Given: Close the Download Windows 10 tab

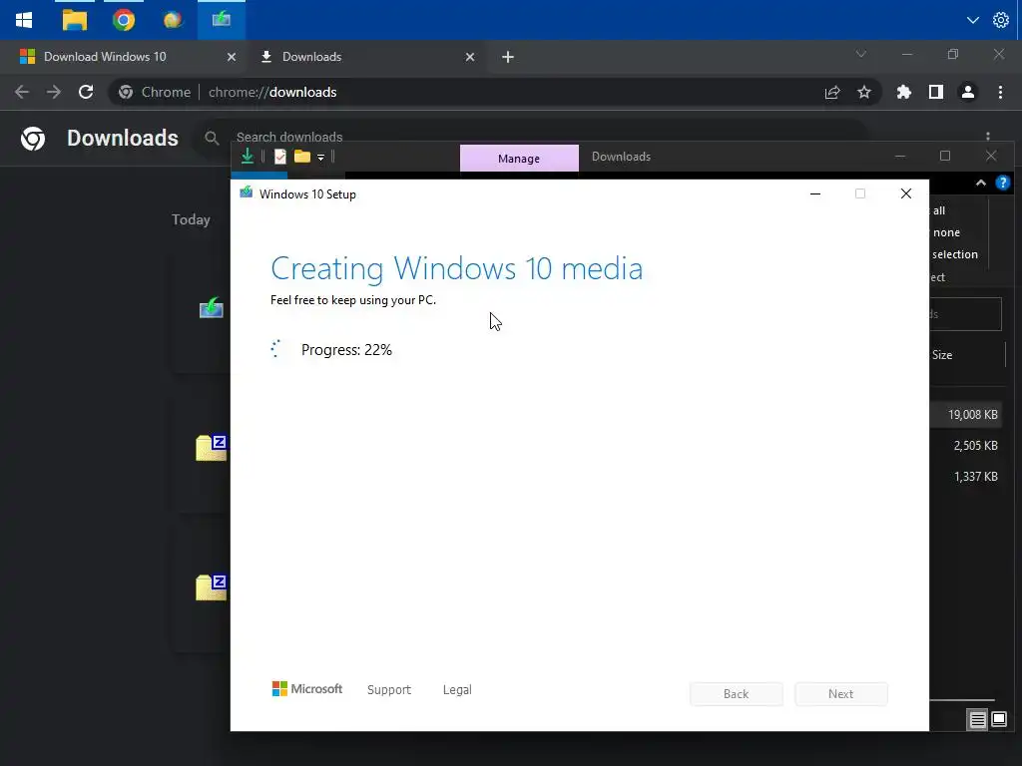Looking at the screenshot, I should coord(231,57).
